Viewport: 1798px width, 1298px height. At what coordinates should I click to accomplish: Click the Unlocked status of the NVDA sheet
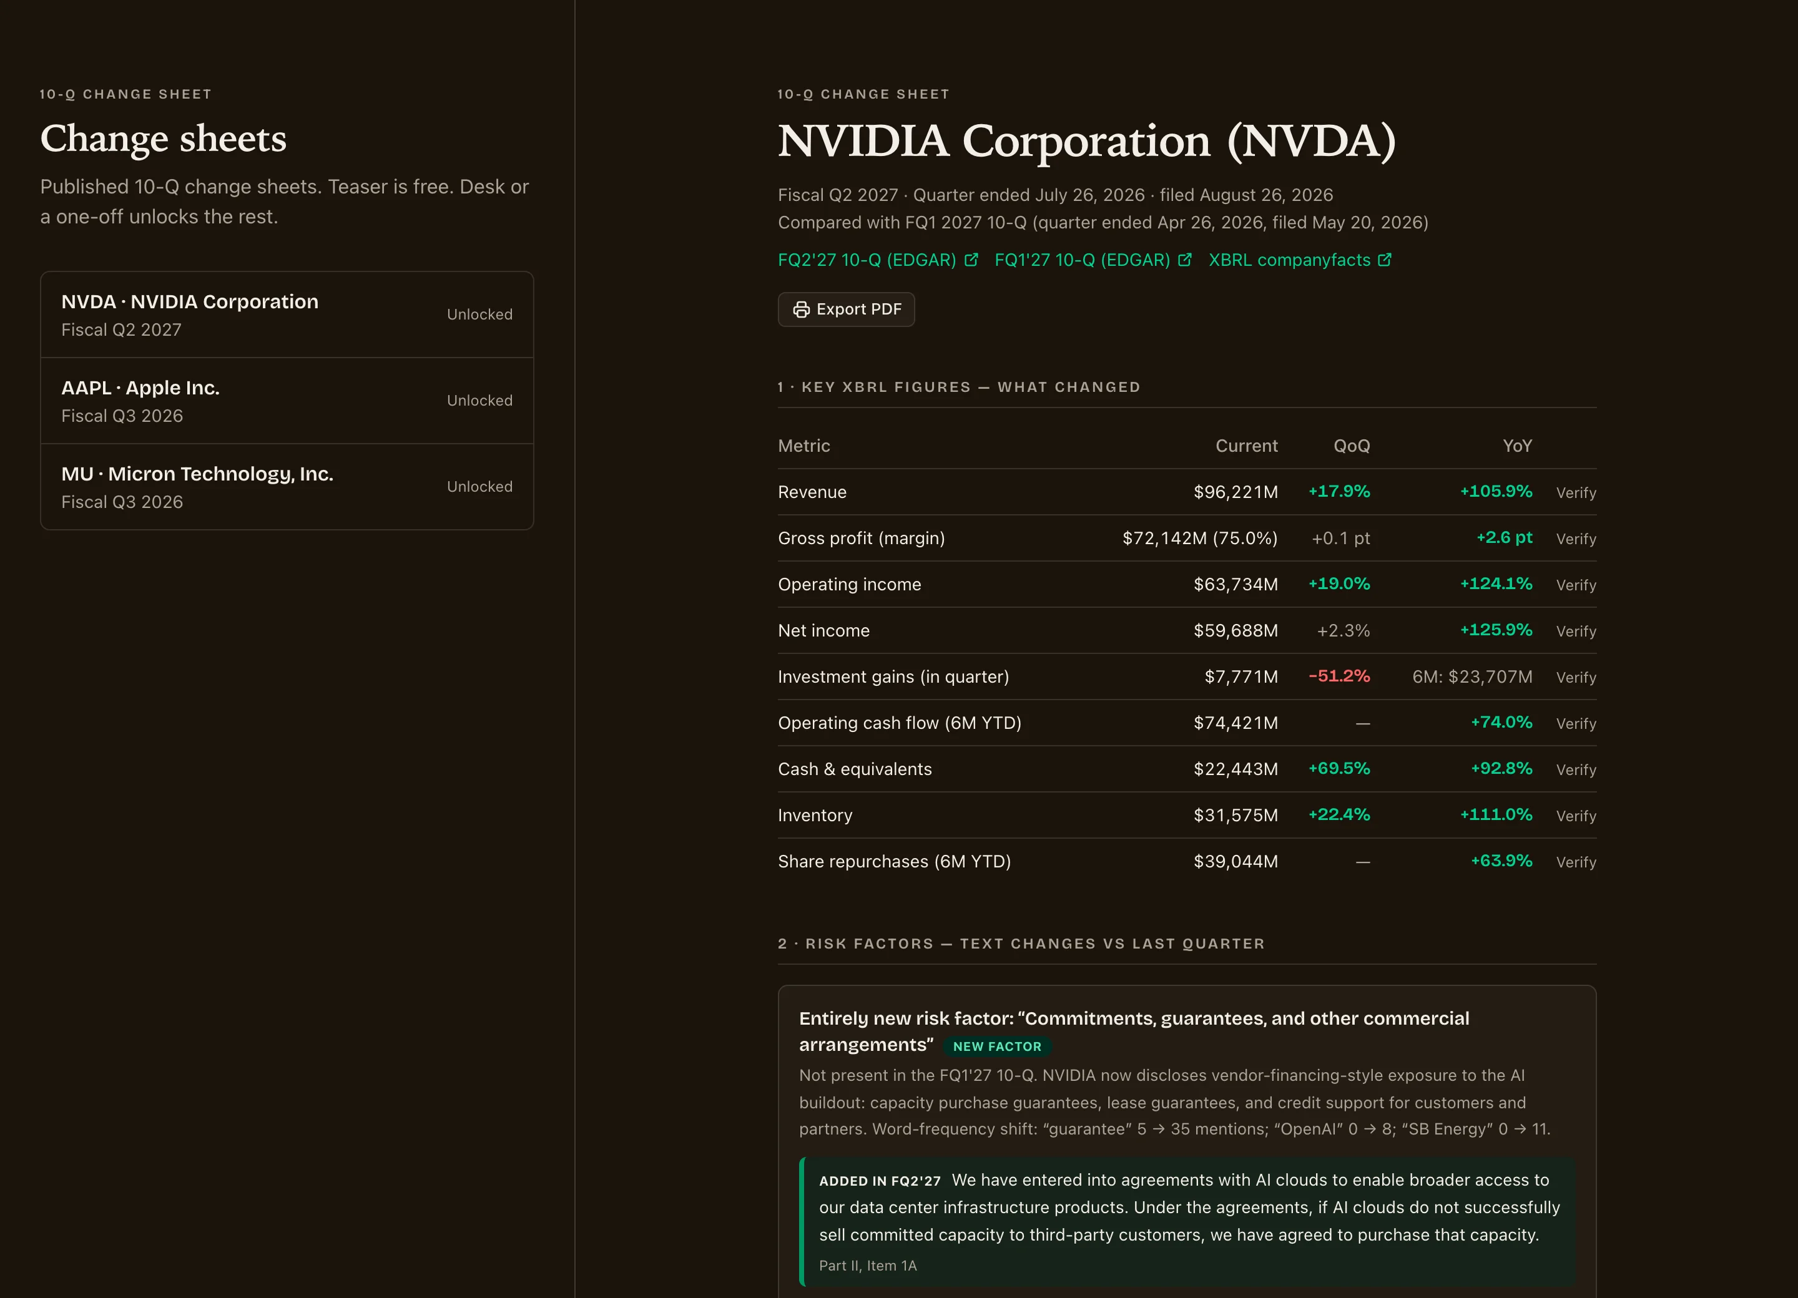point(479,315)
